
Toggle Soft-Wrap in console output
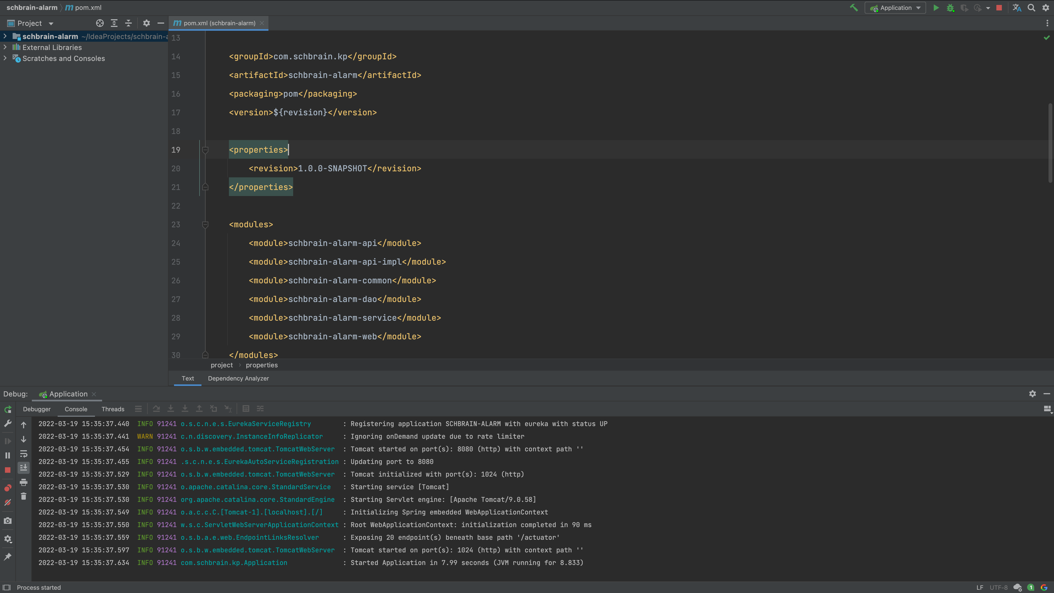24,454
